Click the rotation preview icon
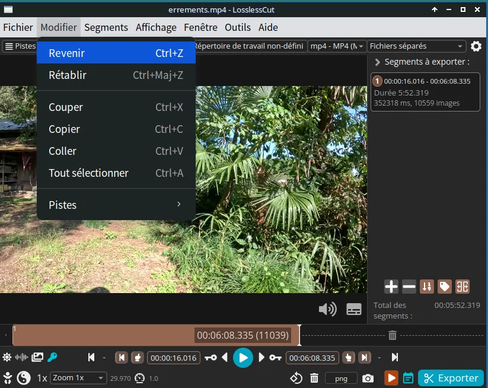 coord(296,378)
